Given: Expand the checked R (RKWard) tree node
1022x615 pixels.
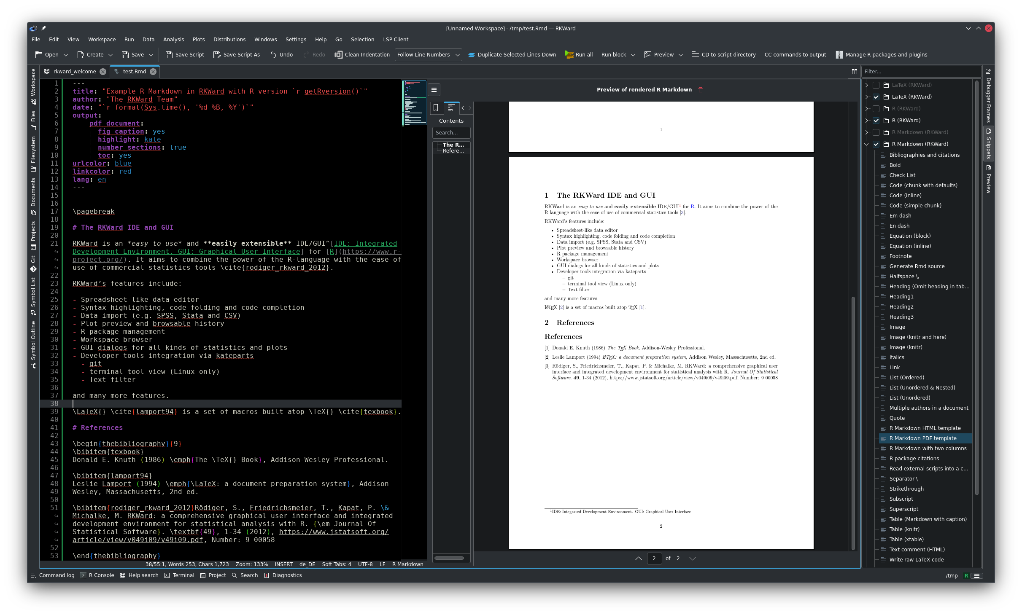Looking at the screenshot, I should tap(867, 121).
